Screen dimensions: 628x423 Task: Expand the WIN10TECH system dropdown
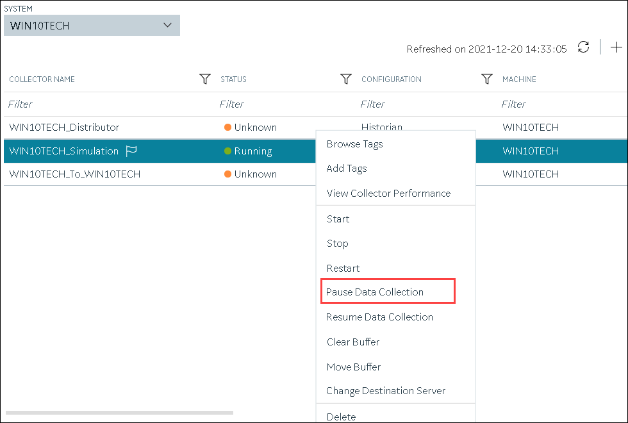[x=92, y=25]
